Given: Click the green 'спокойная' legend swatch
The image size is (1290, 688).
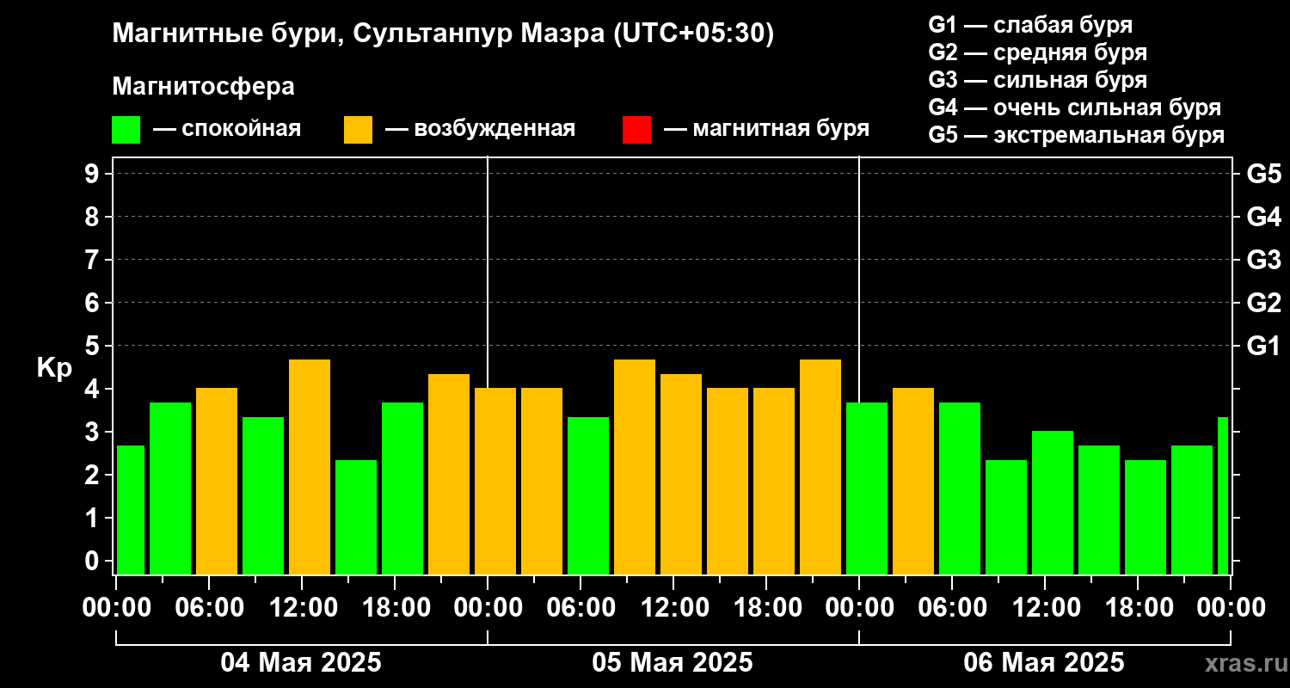Looking at the screenshot, I should (x=126, y=130).
